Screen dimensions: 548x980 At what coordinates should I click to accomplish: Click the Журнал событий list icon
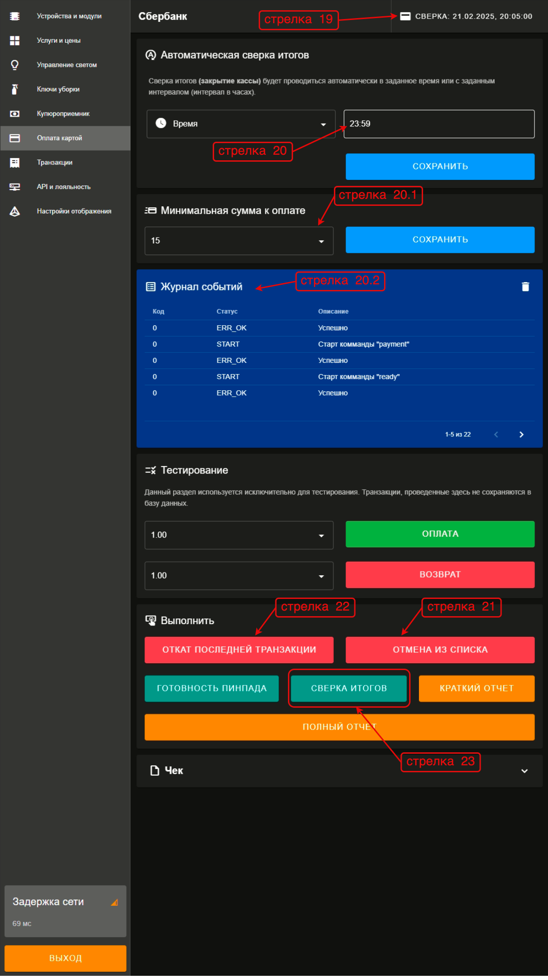[150, 287]
